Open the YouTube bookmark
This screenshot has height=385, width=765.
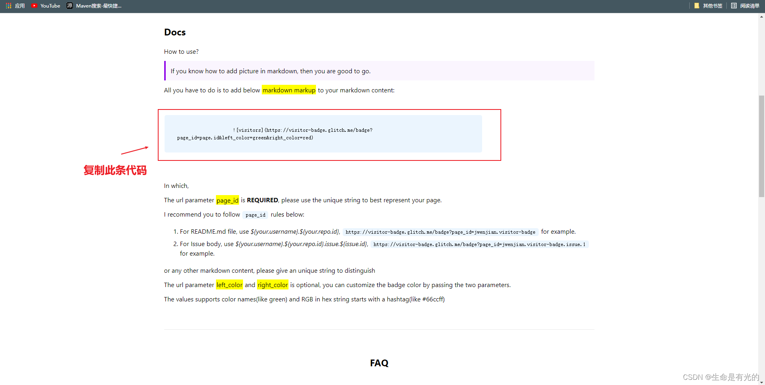click(x=45, y=6)
